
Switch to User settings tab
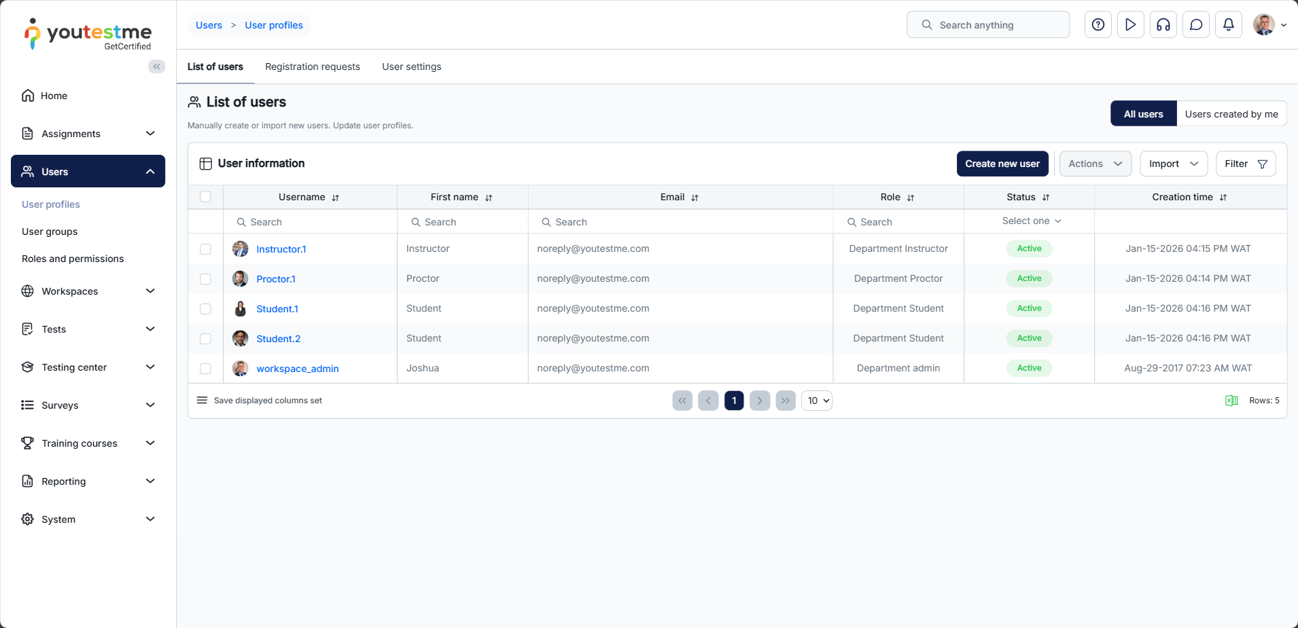click(x=411, y=67)
